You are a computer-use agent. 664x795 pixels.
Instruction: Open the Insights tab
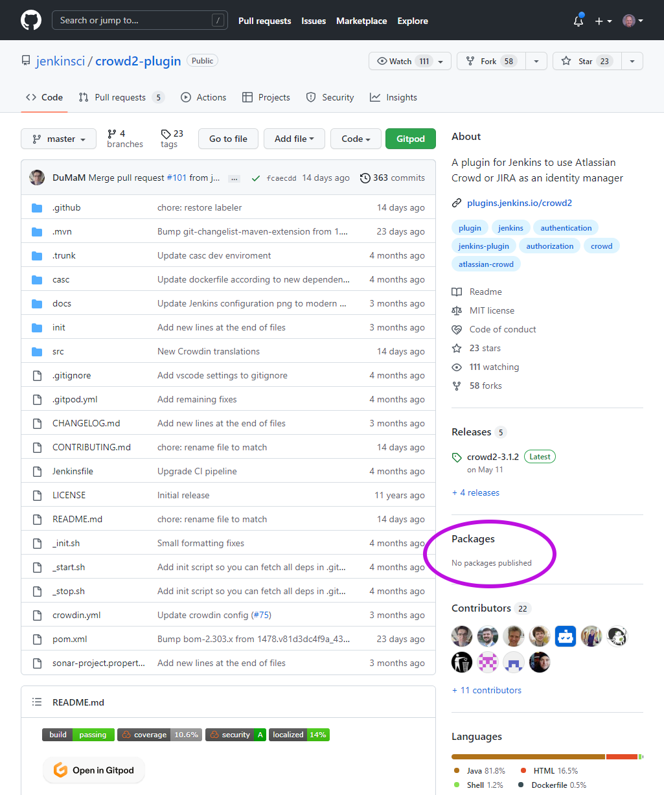pos(393,97)
